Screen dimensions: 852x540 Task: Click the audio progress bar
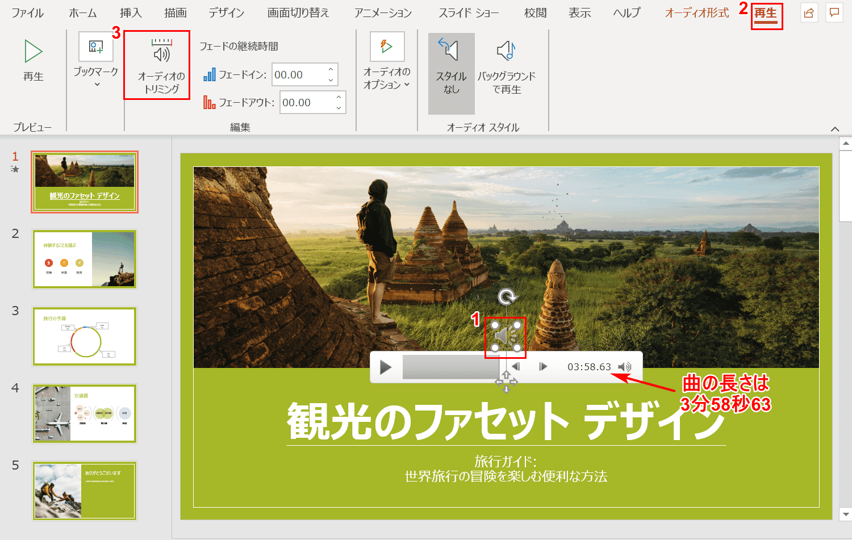point(451,367)
